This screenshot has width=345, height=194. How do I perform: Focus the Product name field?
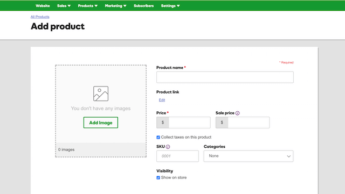click(x=225, y=77)
